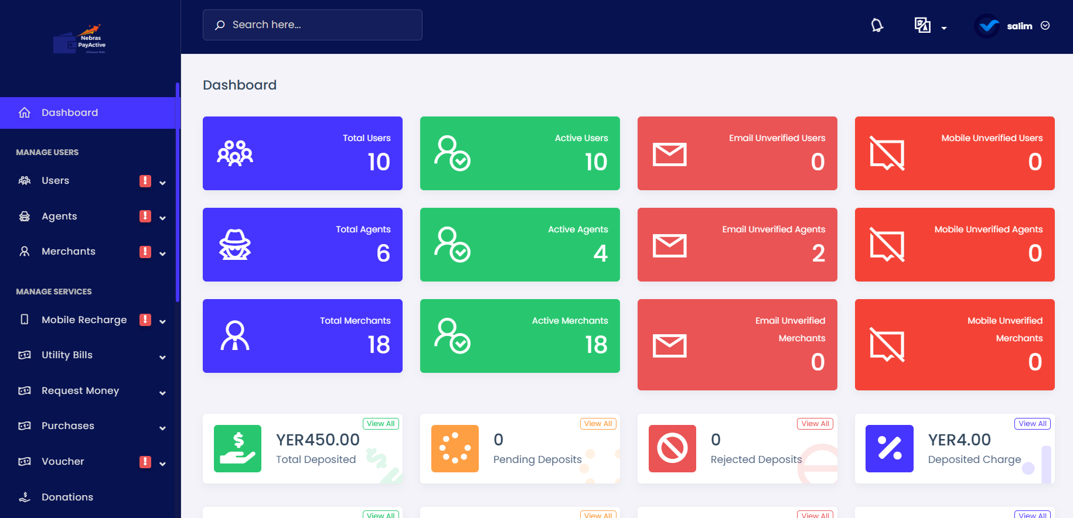Expand the Utility Bills submenu chevron
The height and width of the screenshot is (518, 1073).
coord(162,357)
